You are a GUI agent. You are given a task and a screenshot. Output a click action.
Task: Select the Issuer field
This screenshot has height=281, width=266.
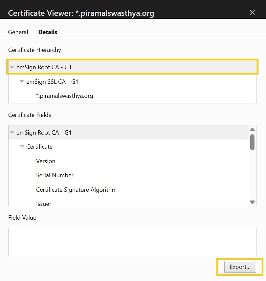(x=44, y=204)
